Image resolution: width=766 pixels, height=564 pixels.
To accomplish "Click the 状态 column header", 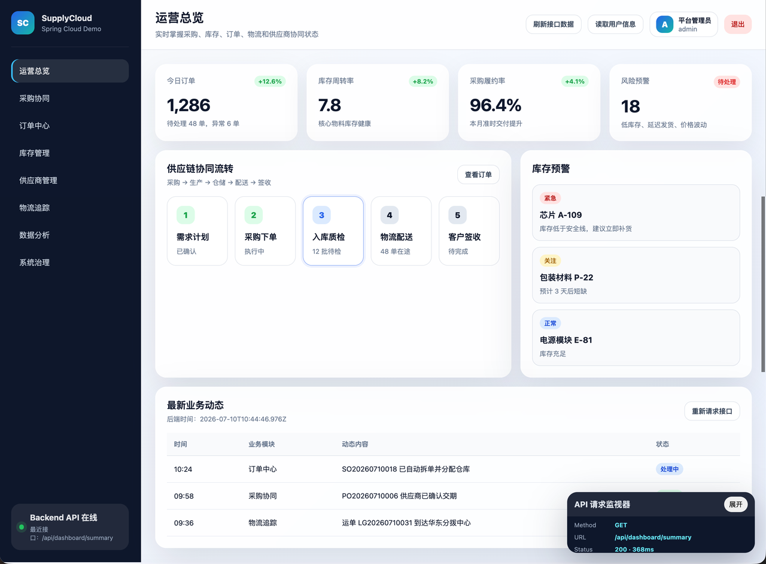I will click(662, 444).
